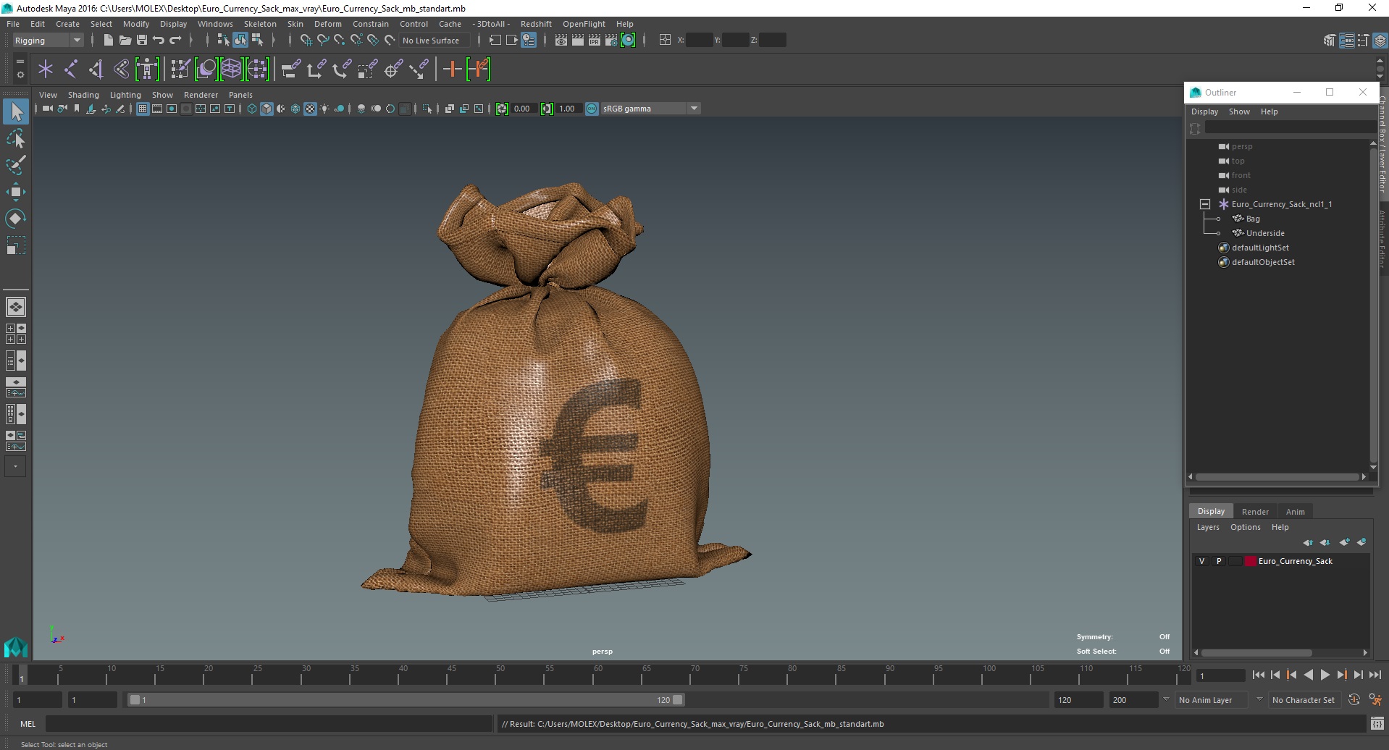Open the sRGB gamma view transform dropdown

pos(650,109)
